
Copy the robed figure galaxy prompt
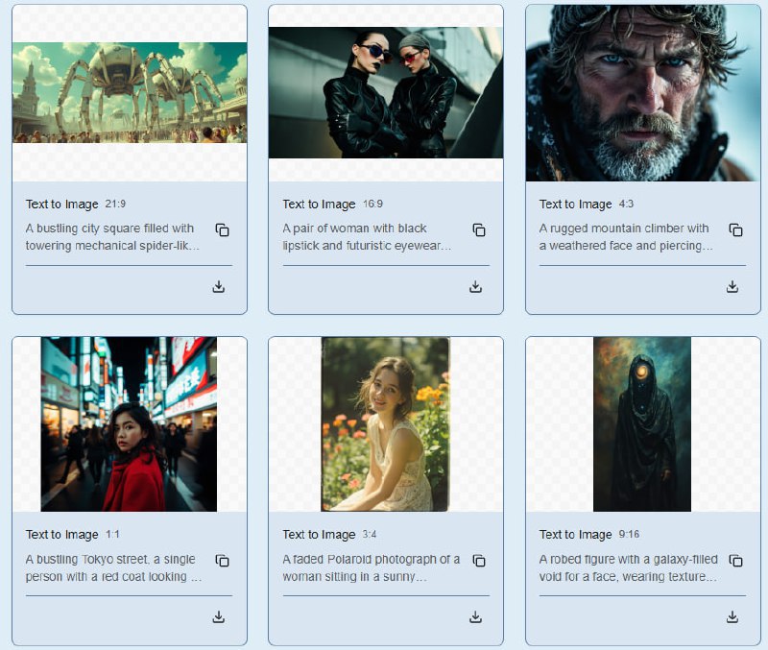point(735,561)
